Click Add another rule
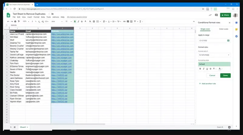This screenshot has height=135, width=243. pyautogui.click(x=207, y=84)
